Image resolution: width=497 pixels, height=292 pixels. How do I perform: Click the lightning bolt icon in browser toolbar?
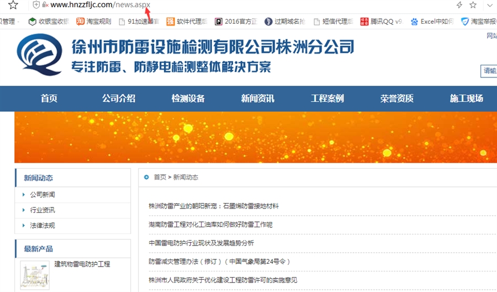tap(459, 5)
